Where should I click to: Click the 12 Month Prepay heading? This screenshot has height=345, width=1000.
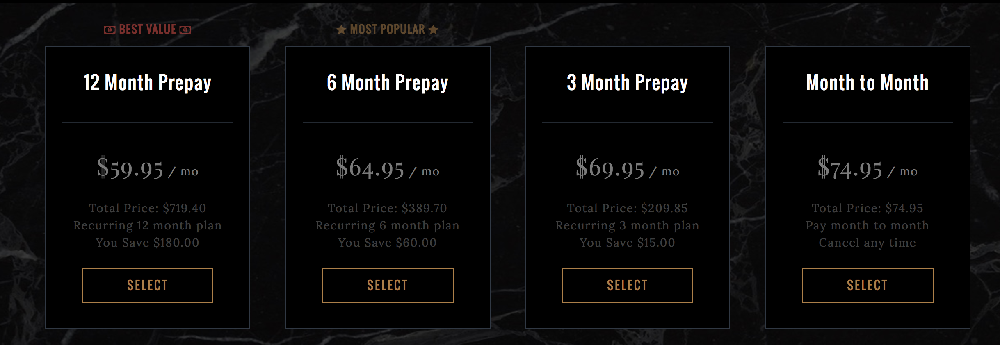147,83
